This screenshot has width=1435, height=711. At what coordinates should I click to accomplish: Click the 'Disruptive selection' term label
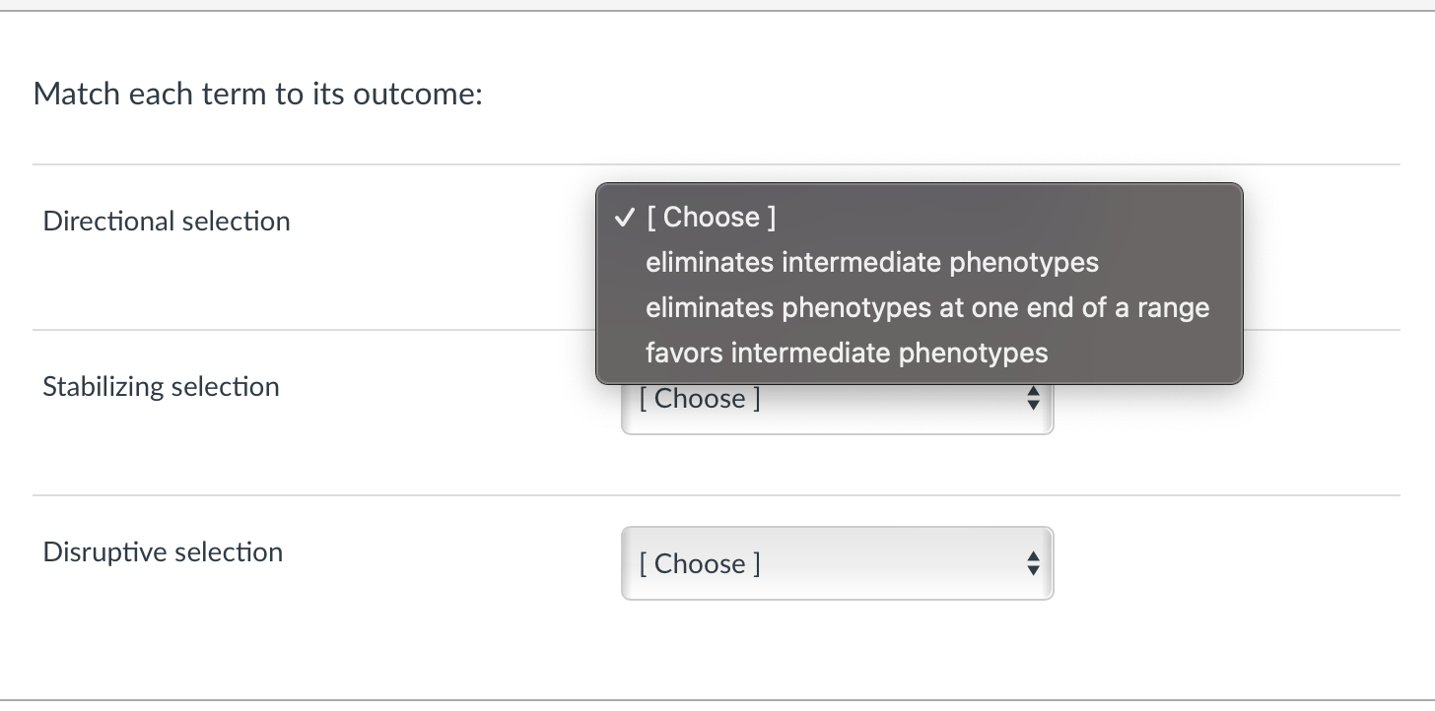pos(163,552)
